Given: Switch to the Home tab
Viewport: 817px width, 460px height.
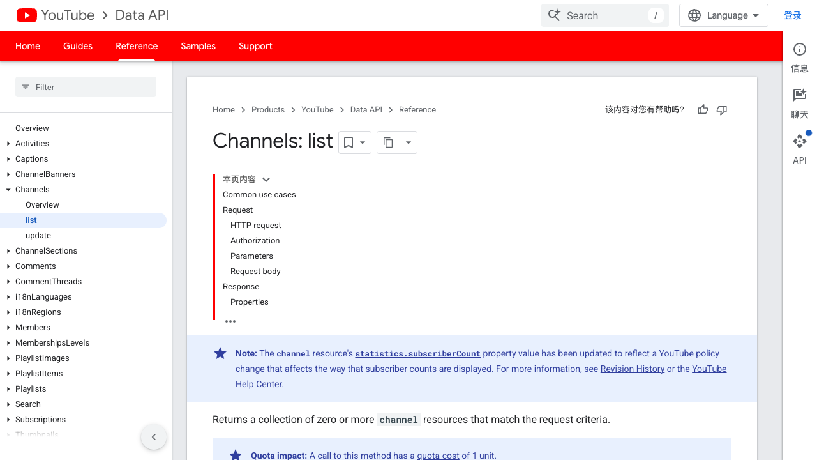Looking at the screenshot, I should tap(27, 46).
